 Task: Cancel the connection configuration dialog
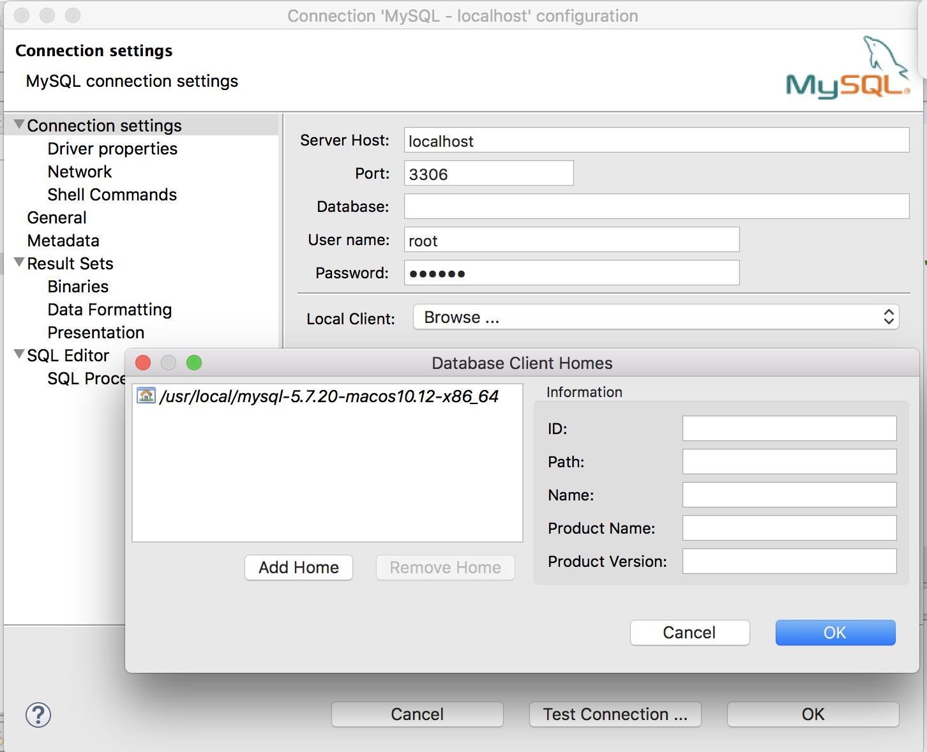coord(418,714)
